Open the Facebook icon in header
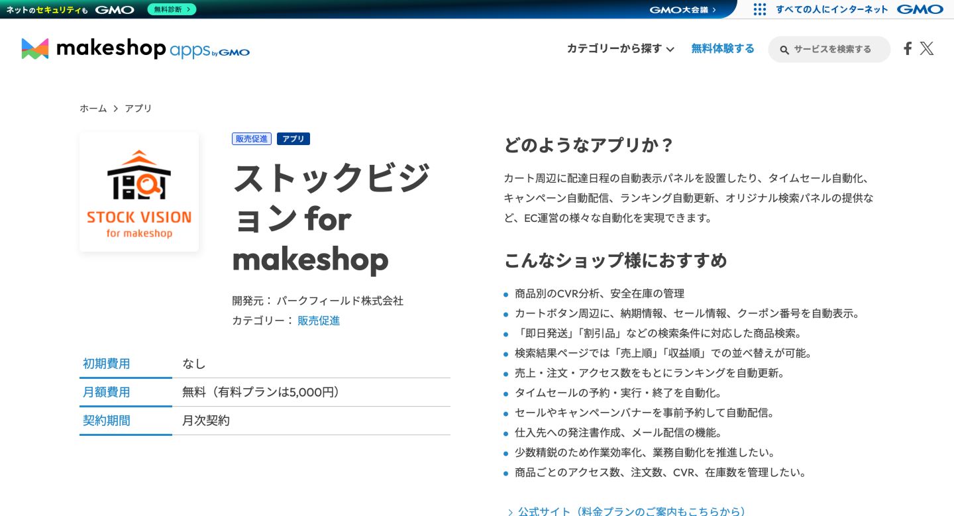The height and width of the screenshot is (516, 954). tap(908, 48)
